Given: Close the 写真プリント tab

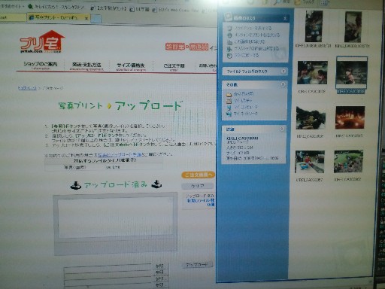Looking at the screenshot, I should point(86,18).
